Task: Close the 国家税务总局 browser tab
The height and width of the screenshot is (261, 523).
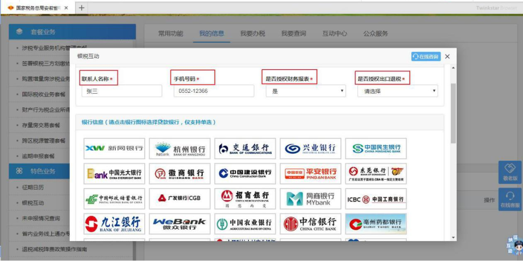Action: tap(66, 8)
